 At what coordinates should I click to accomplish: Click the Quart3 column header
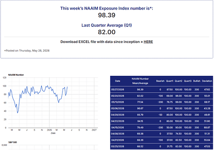[188, 81]
